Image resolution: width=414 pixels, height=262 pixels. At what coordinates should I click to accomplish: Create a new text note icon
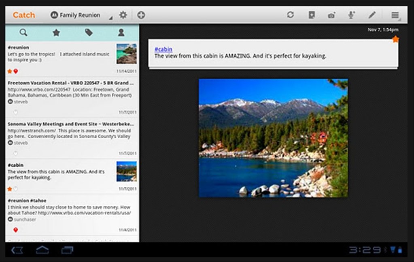(x=312, y=15)
